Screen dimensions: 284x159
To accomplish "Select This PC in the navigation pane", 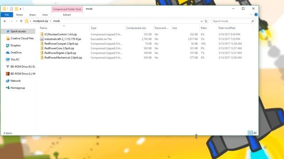I will [15, 60].
